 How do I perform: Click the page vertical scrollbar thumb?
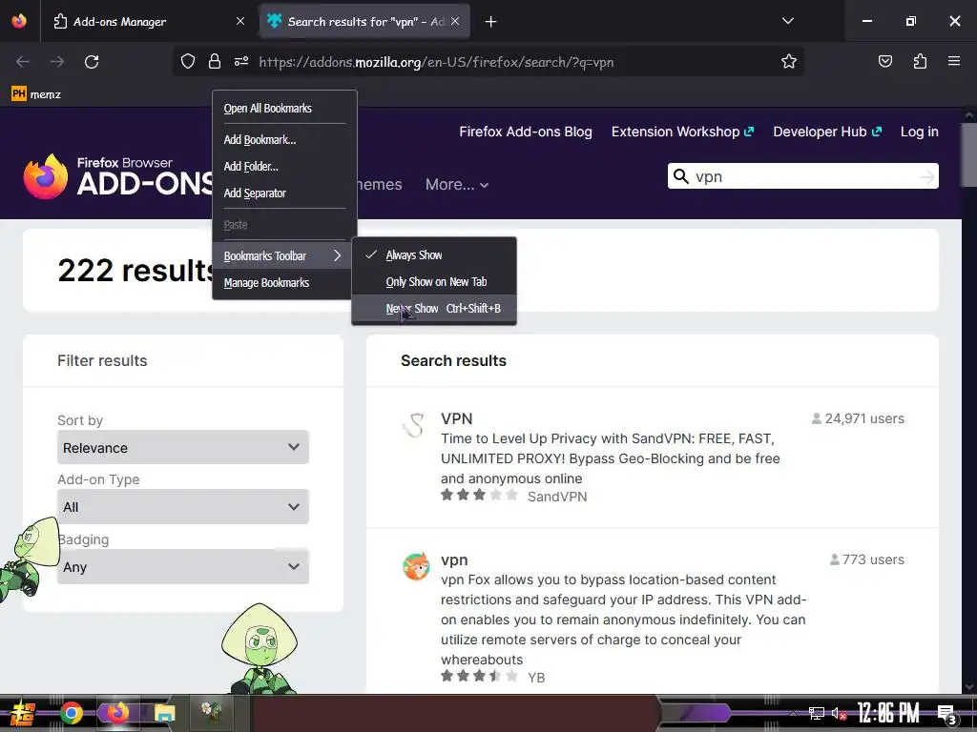pos(969,154)
